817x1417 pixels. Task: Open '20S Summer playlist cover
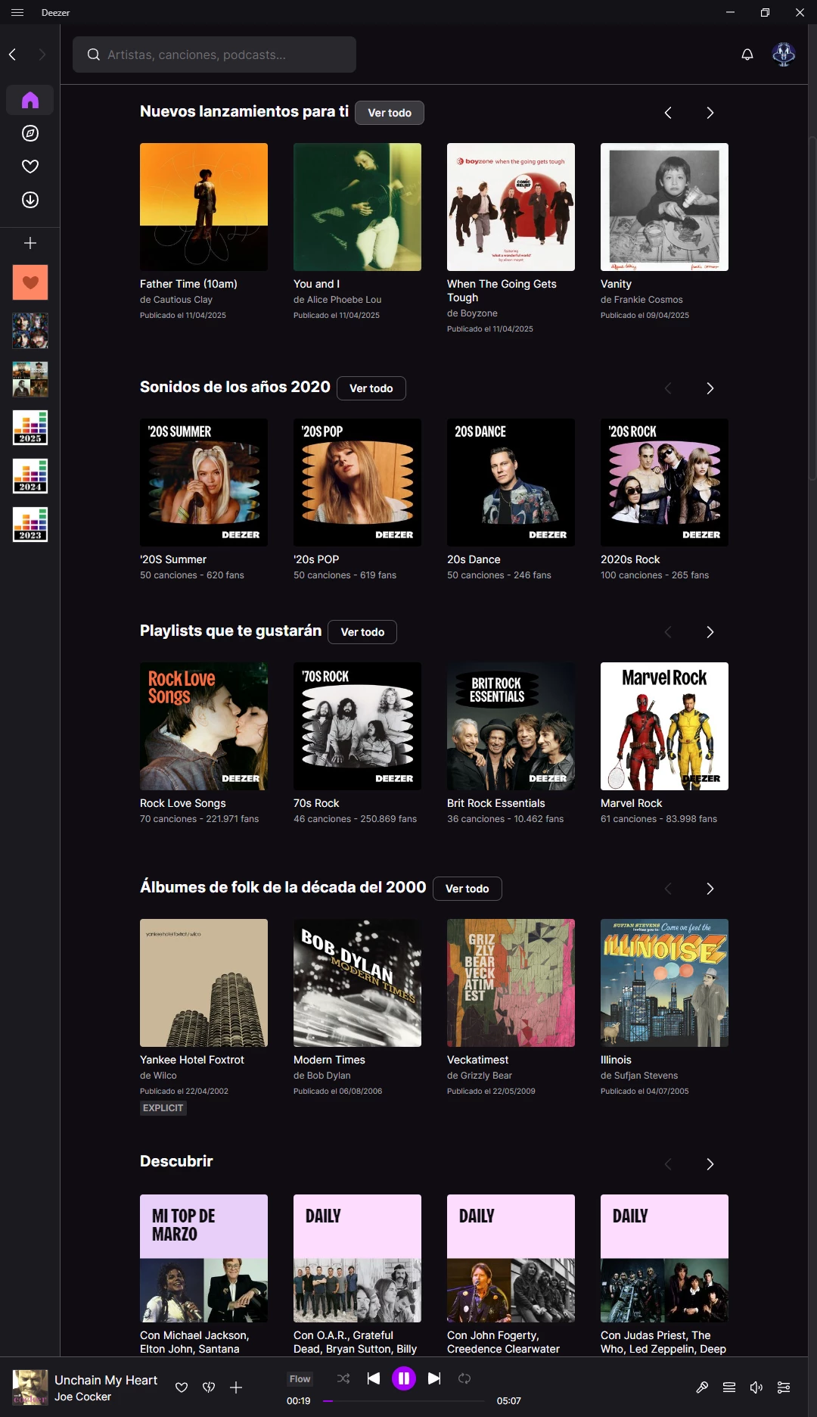pyautogui.click(x=203, y=482)
